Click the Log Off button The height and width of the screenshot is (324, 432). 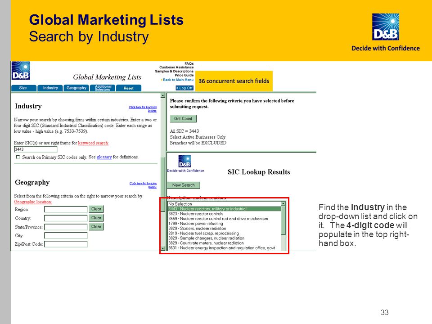click(x=184, y=88)
